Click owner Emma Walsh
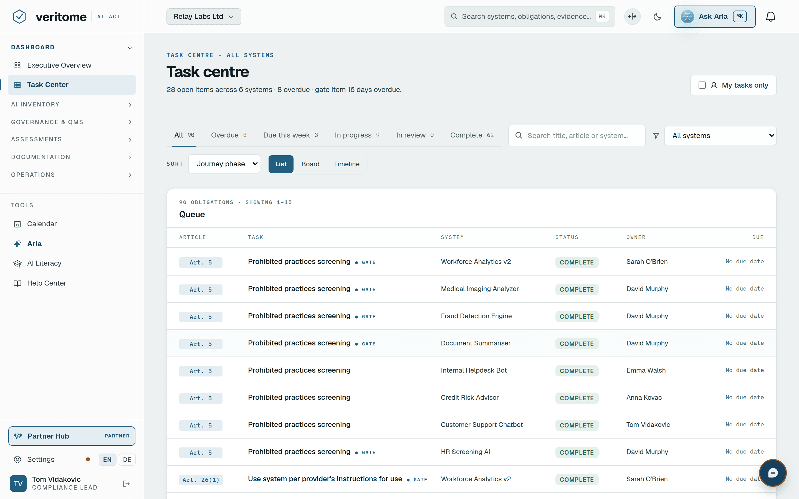The height and width of the screenshot is (499, 799). click(x=646, y=371)
